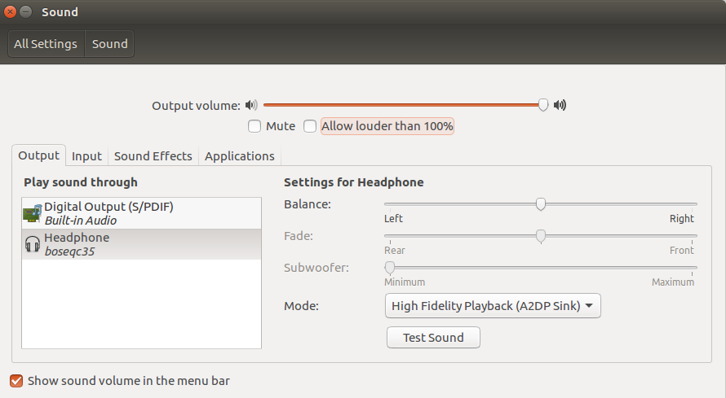Screen dimensions: 726x398
Task: Click the Fade slider handle
Action: (x=540, y=236)
